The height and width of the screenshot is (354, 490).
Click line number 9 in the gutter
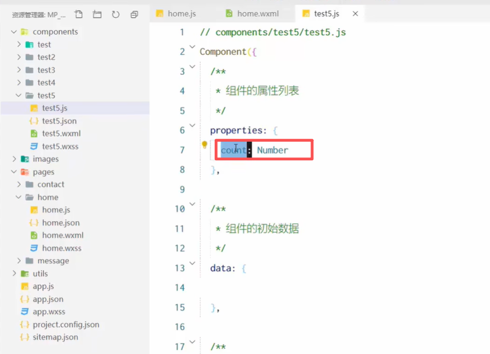click(182, 189)
